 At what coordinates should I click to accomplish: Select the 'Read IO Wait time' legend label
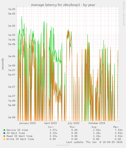(20, 136)
